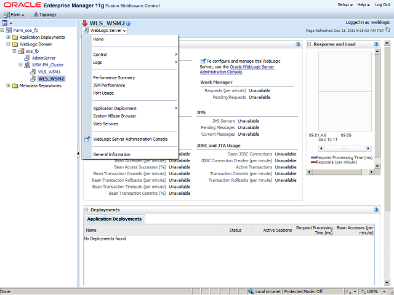394x295 pixels.
Task: Hide the navigation pane using the splitter arrow
Action: tap(78, 154)
